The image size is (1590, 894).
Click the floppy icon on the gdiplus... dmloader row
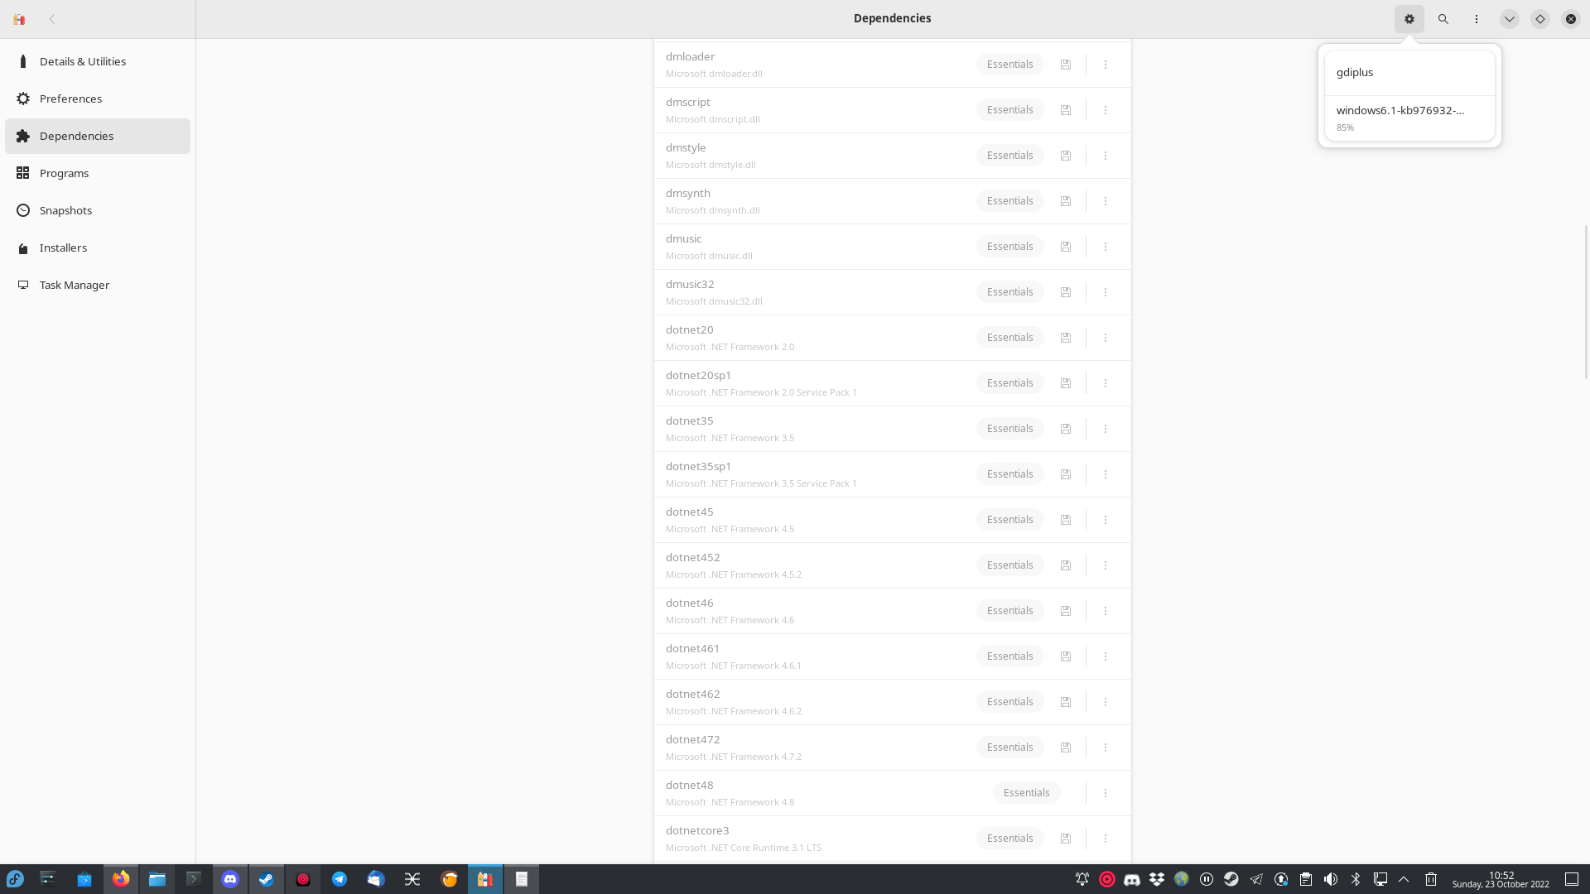(x=1066, y=64)
